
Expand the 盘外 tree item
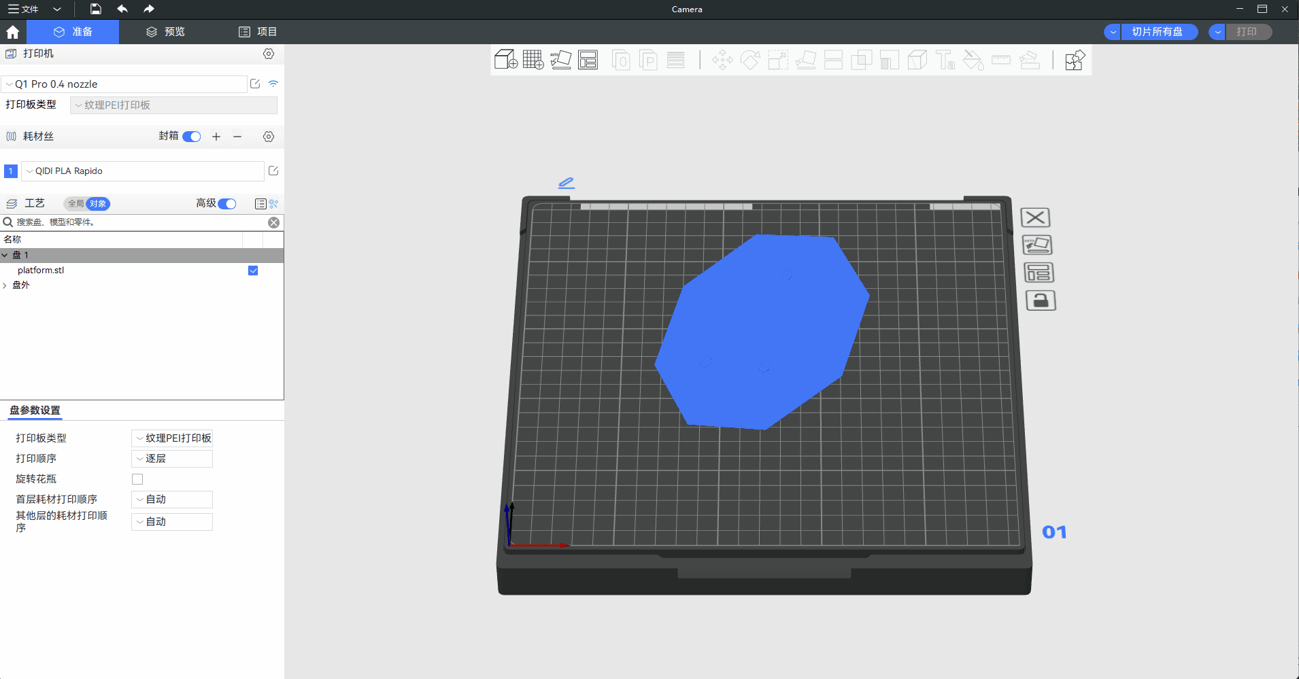(5, 285)
